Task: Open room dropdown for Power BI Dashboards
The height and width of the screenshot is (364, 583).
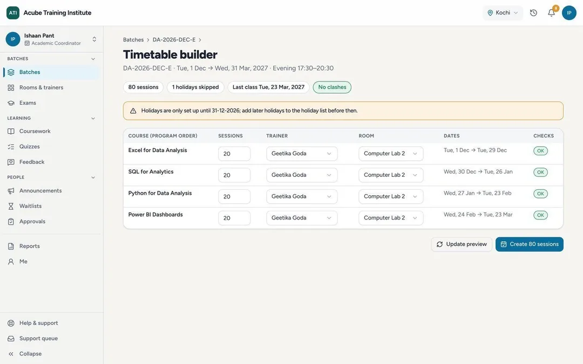Action: (391, 218)
